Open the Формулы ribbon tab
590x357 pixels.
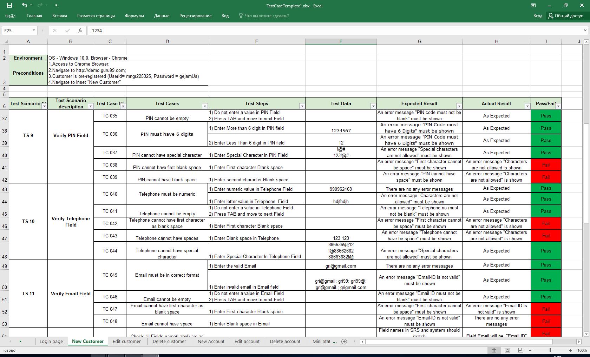coord(135,16)
